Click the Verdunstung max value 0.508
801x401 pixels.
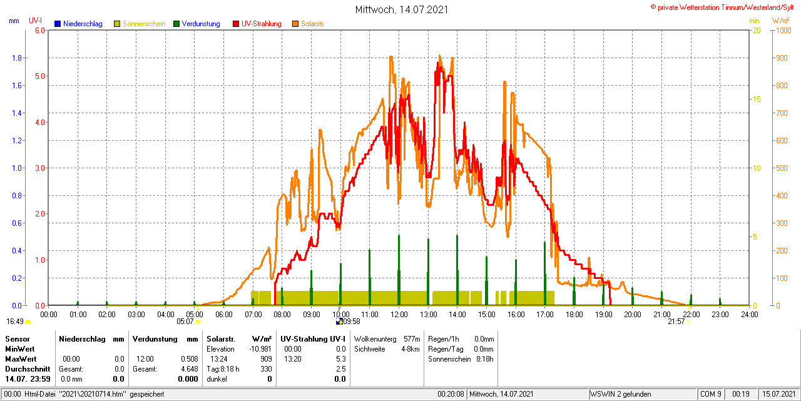189,359
